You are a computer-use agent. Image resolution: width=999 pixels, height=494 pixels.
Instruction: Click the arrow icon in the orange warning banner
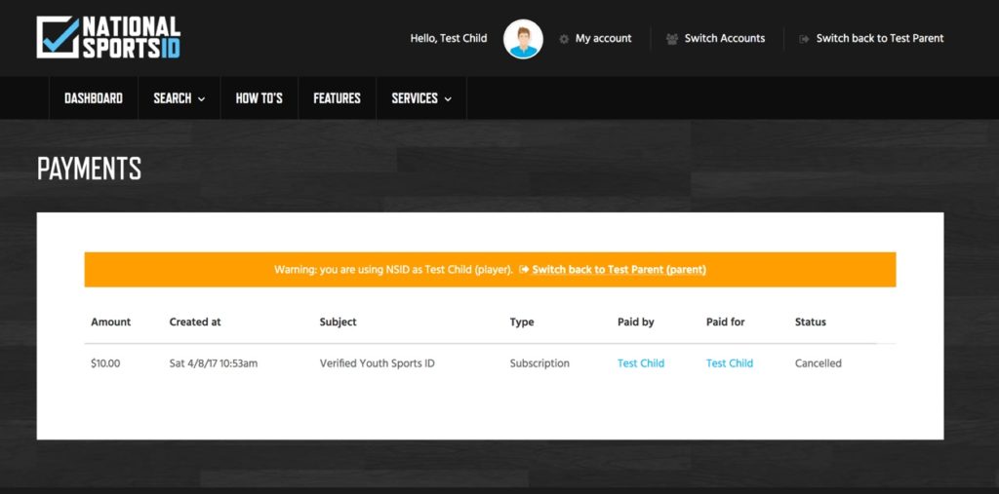coord(524,269)
